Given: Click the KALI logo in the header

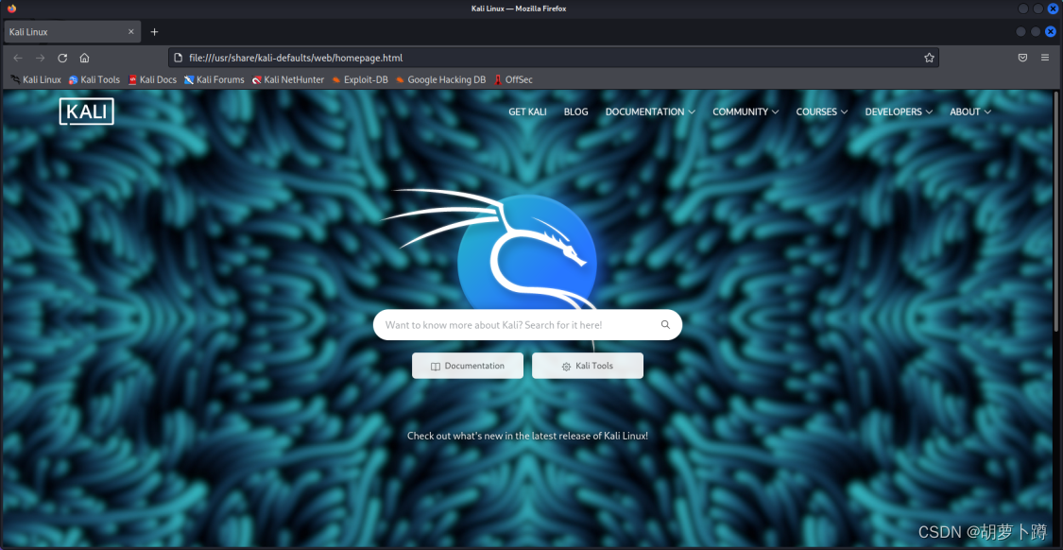Looking at the screenshot, I should pos(86,112).
